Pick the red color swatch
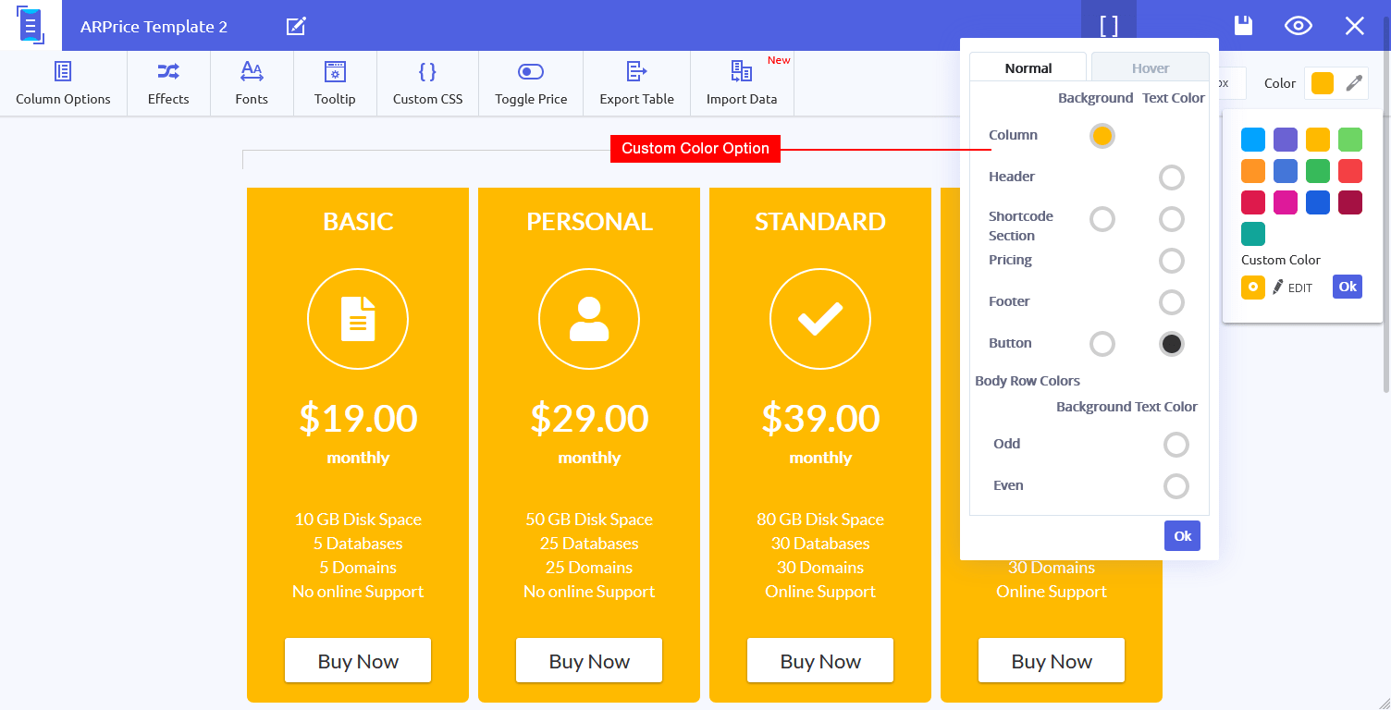The height and width of the screenshot is (710, 1391). pos(1350,171)
